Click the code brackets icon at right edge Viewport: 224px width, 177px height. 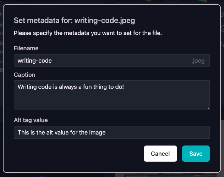[223, 44]
